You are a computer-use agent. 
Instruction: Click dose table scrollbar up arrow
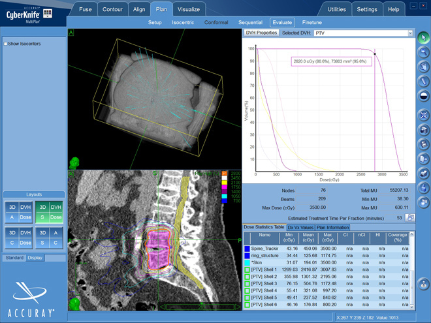point(411,234)
